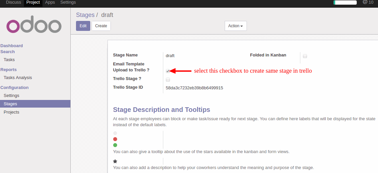Click the Odoo logo in the sidebar

point(34,24)
